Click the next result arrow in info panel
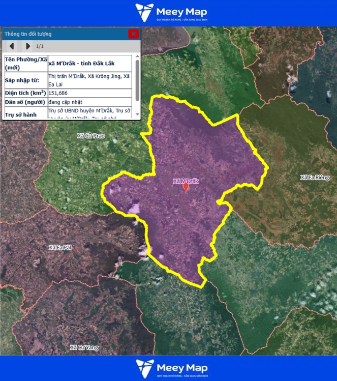 [28, 46]
